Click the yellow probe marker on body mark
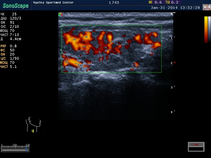Viewport: 211px width, 158px height. point(32,131)
